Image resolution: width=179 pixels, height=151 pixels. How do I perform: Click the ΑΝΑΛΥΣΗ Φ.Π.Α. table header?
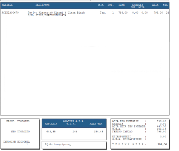(x=74, y=121)
